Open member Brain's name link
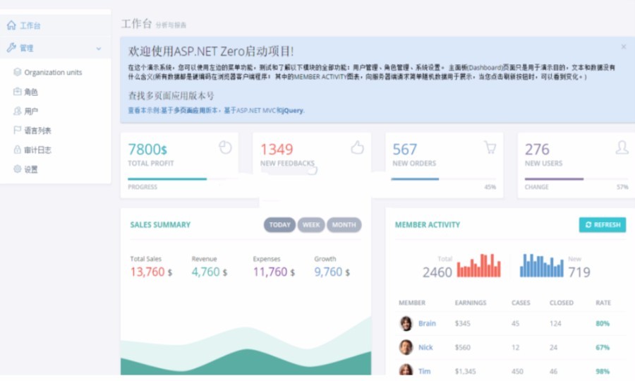Screen dimensions: 635x381 tap(427, 323)
